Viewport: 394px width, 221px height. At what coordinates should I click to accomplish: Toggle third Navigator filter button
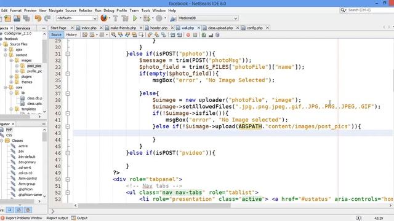click(x=28, y=210)
